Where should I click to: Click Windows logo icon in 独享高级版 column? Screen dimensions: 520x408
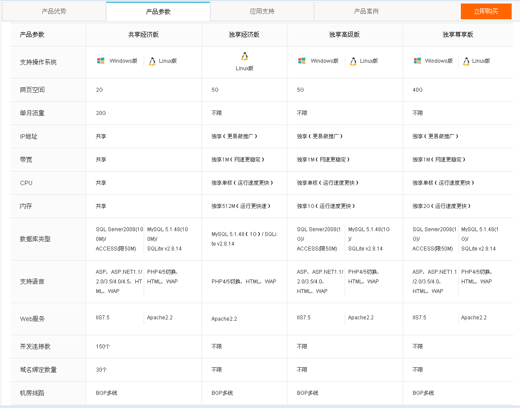(x=302, y=61)
